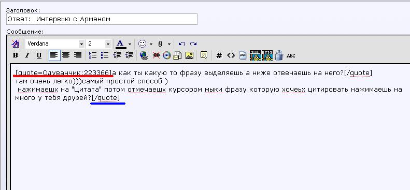Click the Undo arrow
The height and width of the screenshot is (190, 410).
click(x=182, y=44)
